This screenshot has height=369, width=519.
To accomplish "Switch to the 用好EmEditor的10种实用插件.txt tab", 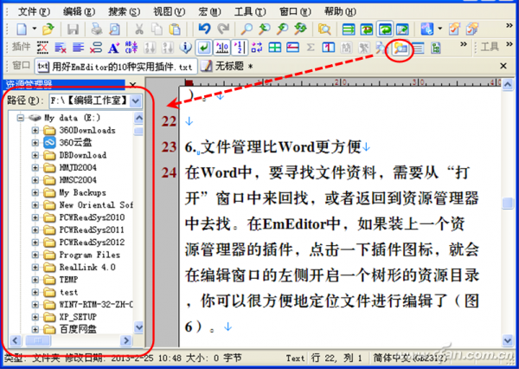I will (116, 67).
